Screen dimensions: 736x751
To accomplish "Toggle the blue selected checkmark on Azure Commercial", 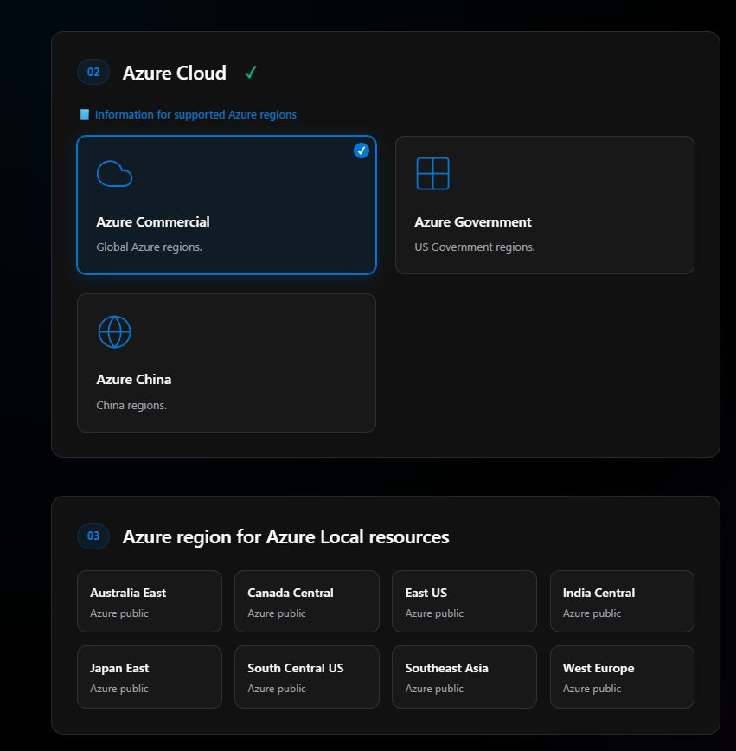I will pos(362,151).
